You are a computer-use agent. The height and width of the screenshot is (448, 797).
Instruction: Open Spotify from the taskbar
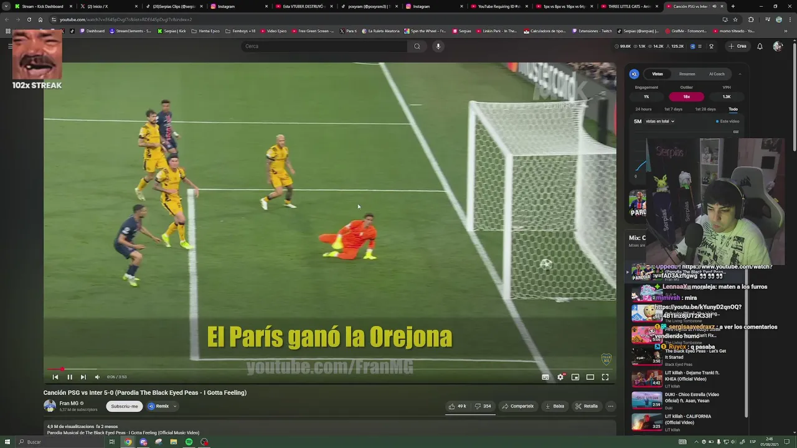[189, 442]
